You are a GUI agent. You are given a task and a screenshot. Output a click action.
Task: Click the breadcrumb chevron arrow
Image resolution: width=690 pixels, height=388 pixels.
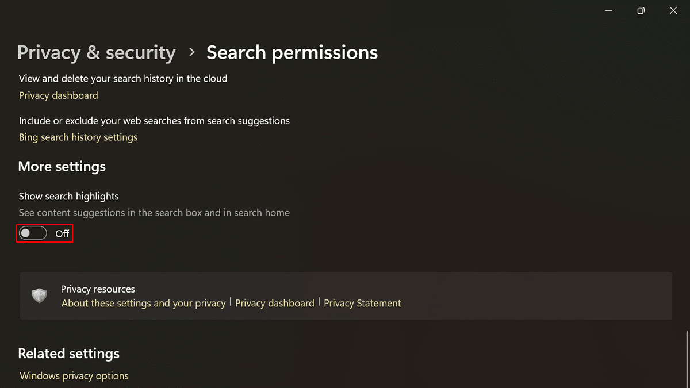tap(191, 52)
